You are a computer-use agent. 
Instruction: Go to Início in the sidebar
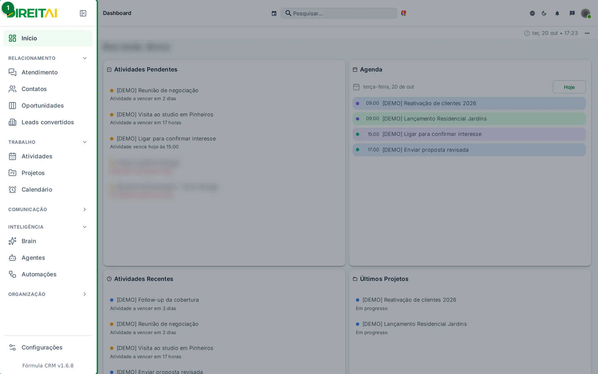48,38
